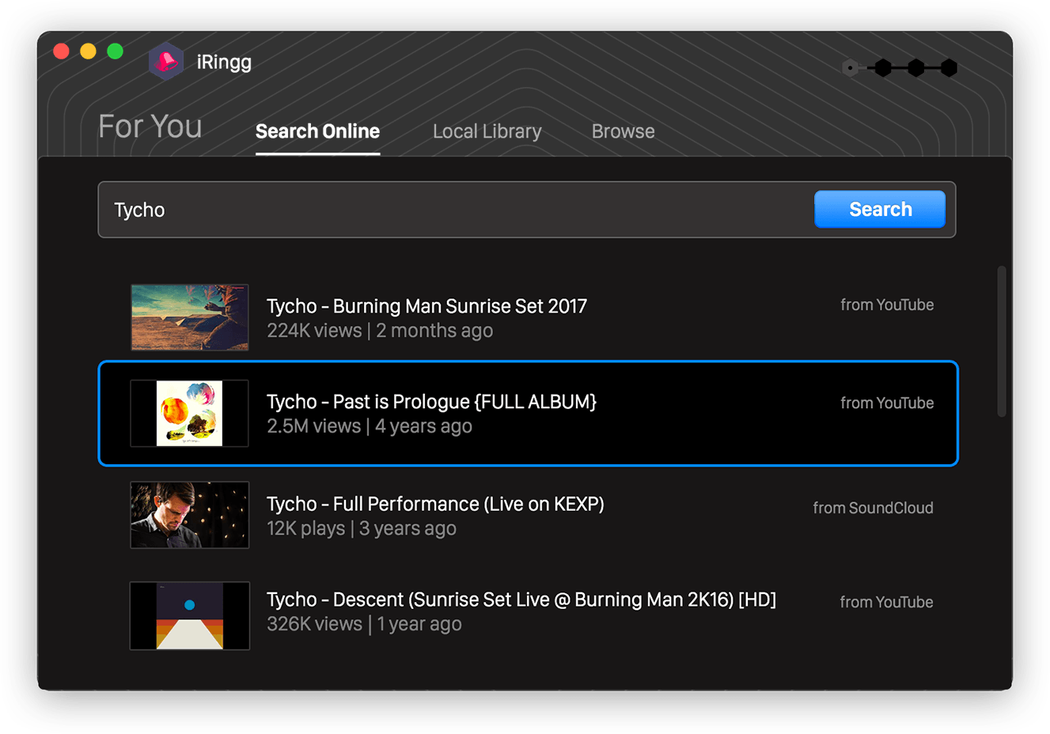Image resolution: width=1050 pixels, height=734 pixels.
Task: Select "Tycho - Burning Man Sunrise Set 2017" title
Action: click(426, 306)
